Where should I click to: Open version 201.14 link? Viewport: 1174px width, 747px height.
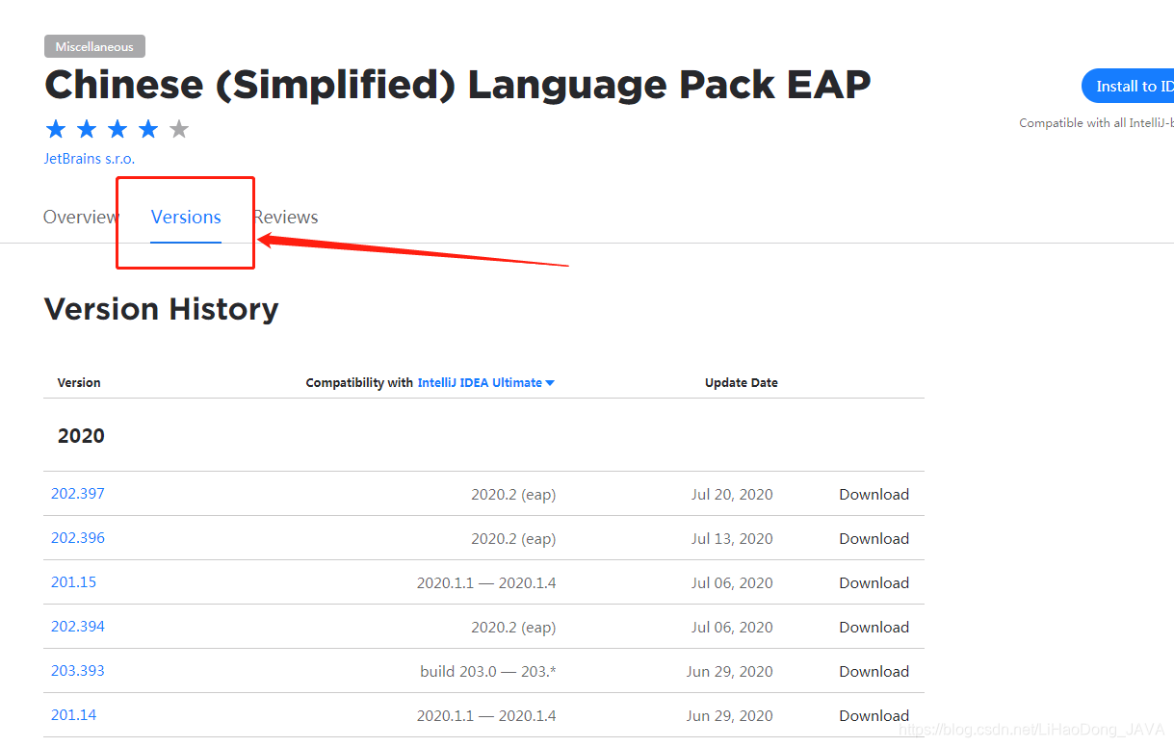coord(74,715)
